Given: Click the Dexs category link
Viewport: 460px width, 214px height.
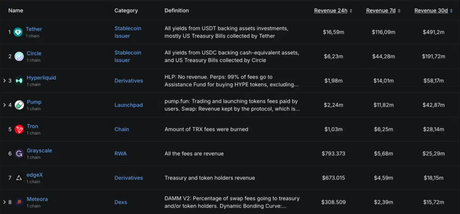Looking at the screenshot, I should tap(121, 202).
